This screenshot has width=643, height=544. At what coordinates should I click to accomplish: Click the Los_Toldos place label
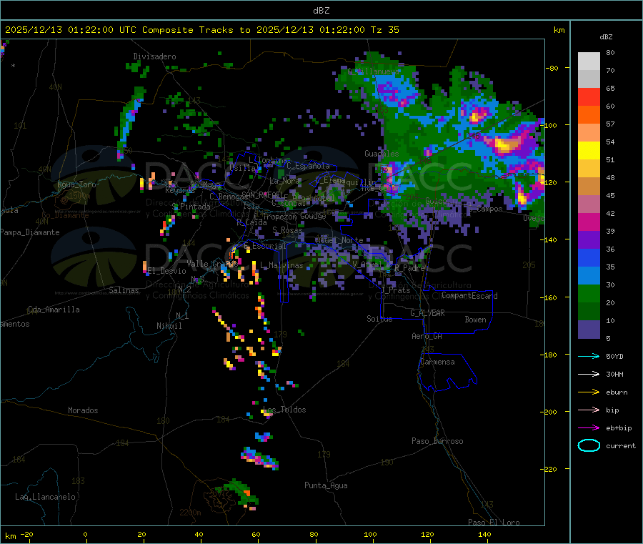pyautogui.click(x=284, y=410)
